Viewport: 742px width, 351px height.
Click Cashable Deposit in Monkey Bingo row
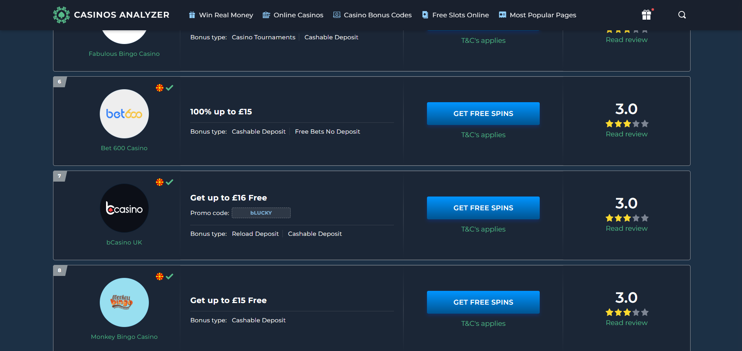pyautogui.click(x=258, y=320)
